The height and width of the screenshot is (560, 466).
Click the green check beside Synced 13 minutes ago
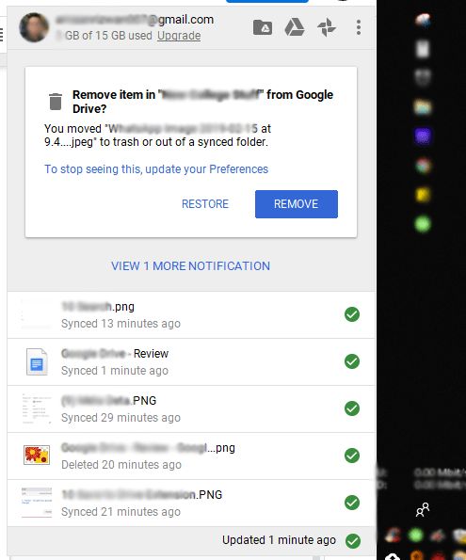pos(352,314)
